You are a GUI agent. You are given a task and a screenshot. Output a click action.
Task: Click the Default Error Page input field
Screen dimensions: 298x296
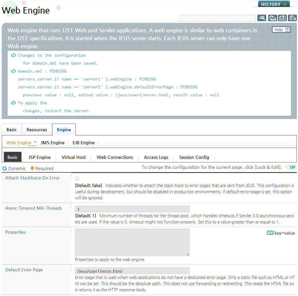click(133, 271)
